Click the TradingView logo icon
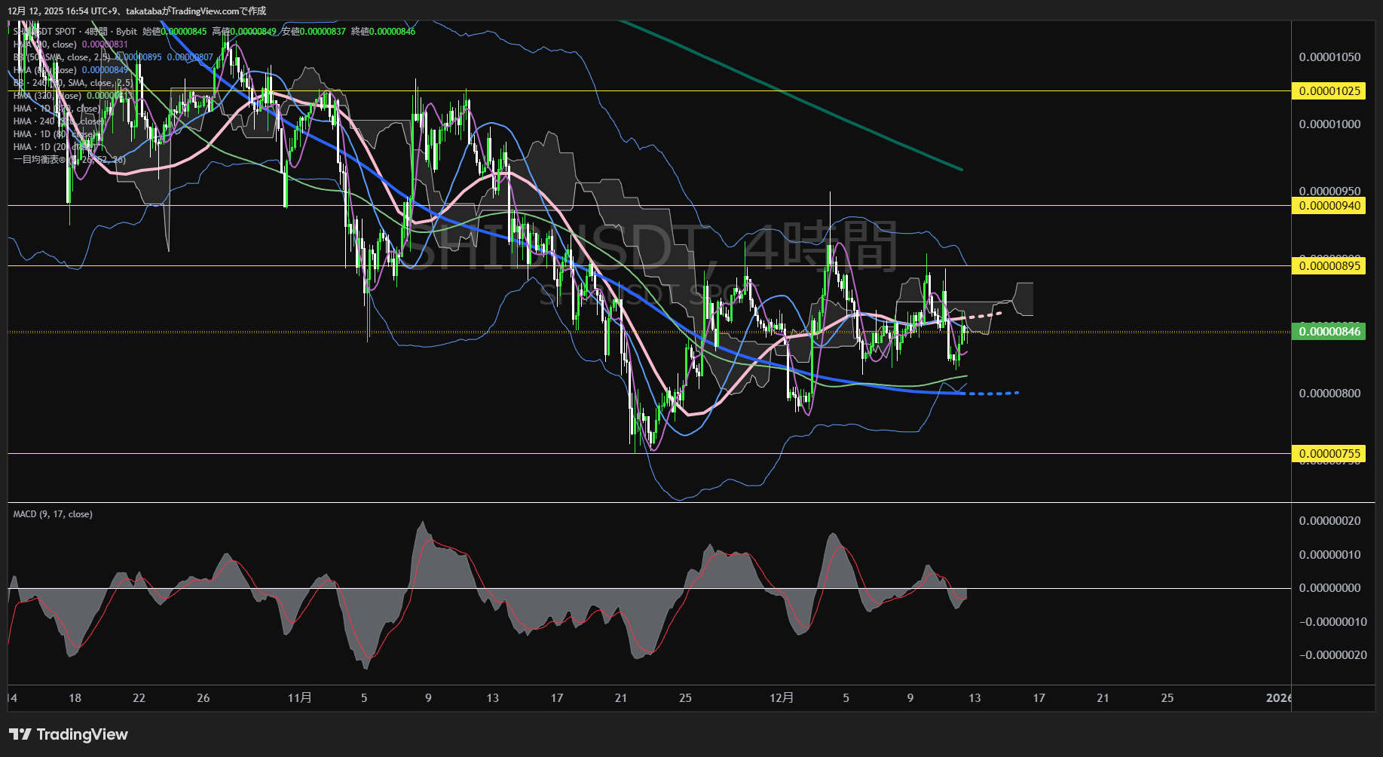 tap(20, 734)
